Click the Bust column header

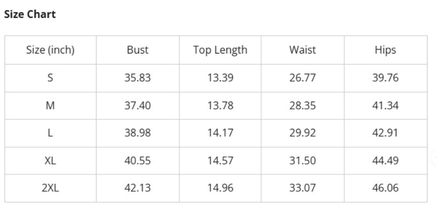pyautogui.click(x=138, y=50)
